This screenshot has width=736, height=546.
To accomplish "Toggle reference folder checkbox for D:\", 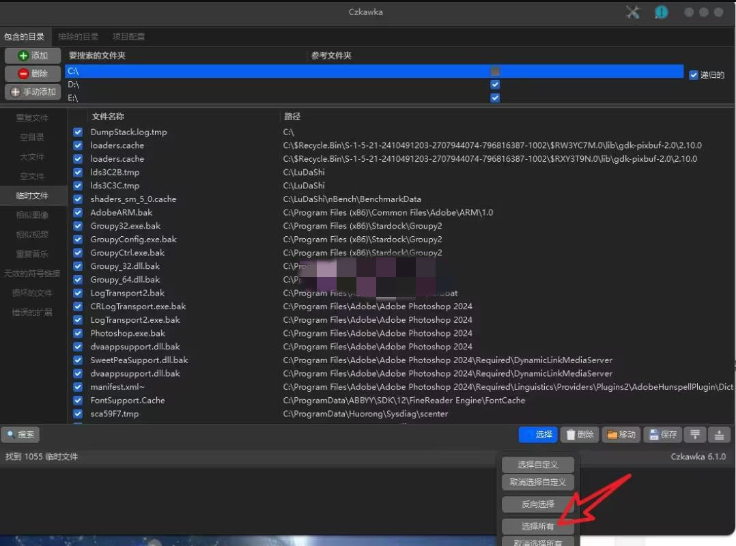I will click(x=495, y=85).
